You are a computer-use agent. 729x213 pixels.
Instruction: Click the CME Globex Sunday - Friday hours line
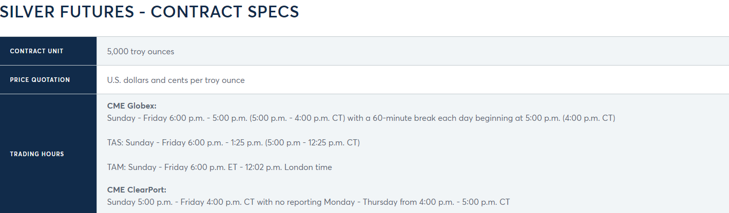click(361, 118)
